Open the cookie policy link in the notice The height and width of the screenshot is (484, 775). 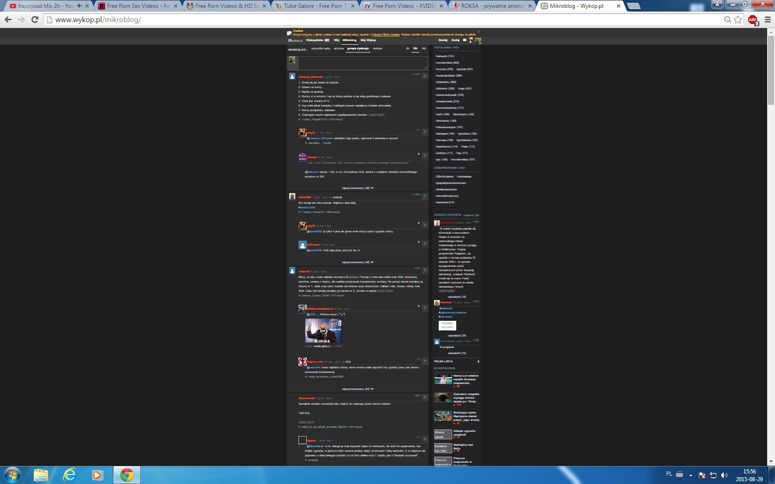pos(386,35)
